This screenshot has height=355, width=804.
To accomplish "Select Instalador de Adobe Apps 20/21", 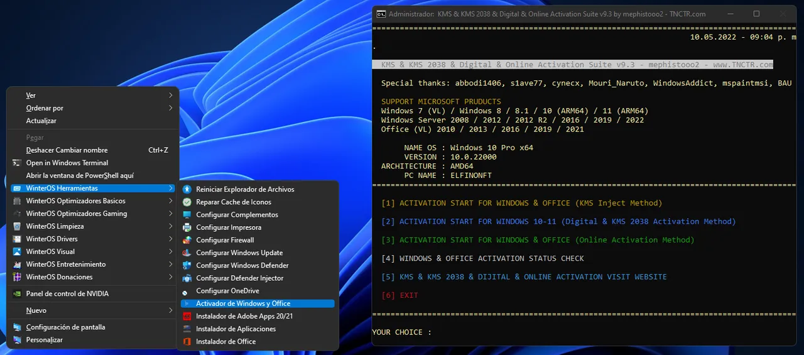I will coord(244,316).
